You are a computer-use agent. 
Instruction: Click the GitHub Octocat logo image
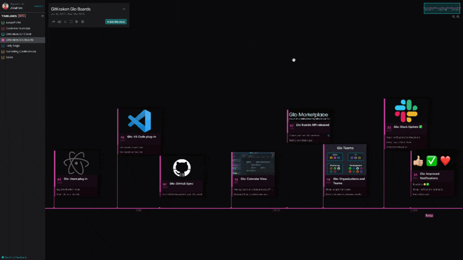tap(182, 168)
